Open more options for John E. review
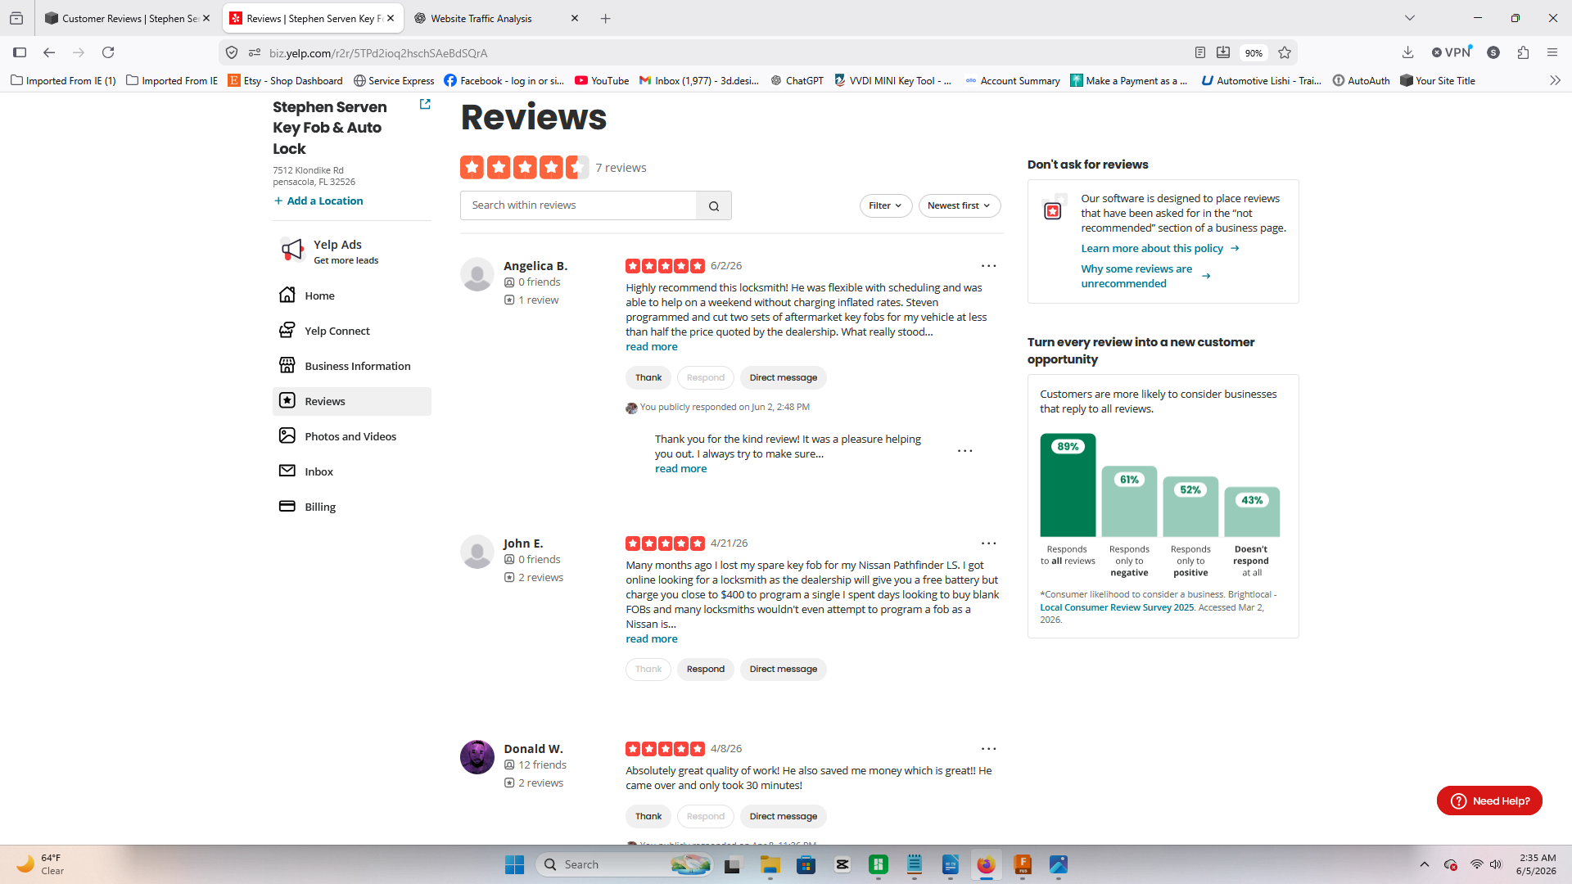1572x884 pixels. coord(989,543)
